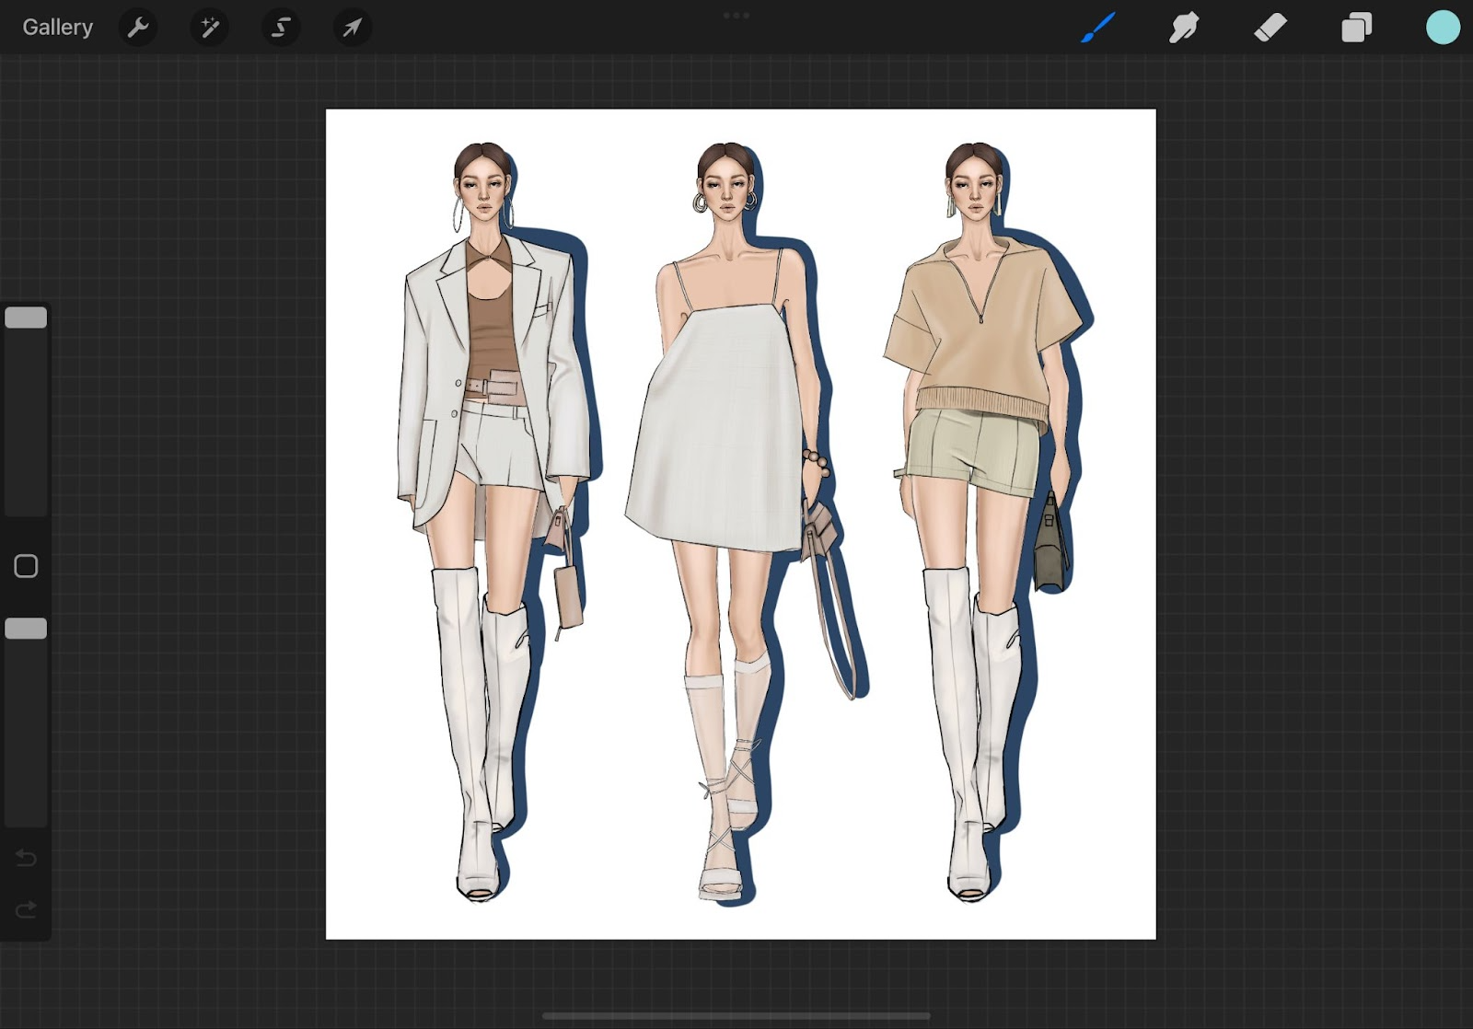Select the Paint brush tool
Viewport: 1473px width, 1029px height.
[1097, 28]
